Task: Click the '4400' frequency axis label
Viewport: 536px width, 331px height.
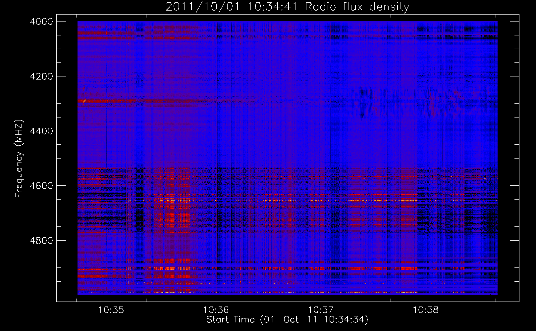Action: point(41,131)
